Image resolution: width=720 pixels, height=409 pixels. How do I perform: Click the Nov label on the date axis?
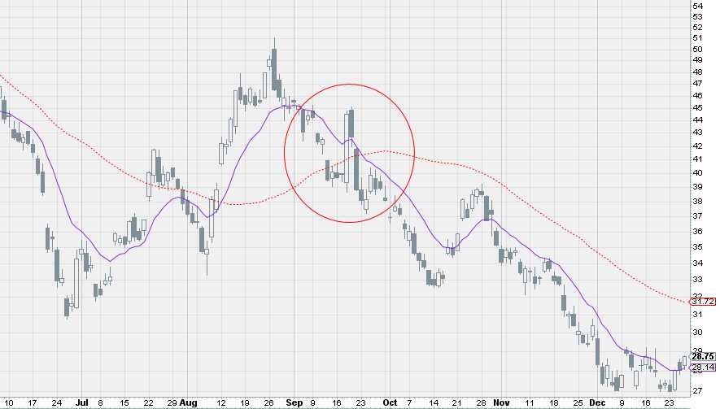tap(501, 402)
